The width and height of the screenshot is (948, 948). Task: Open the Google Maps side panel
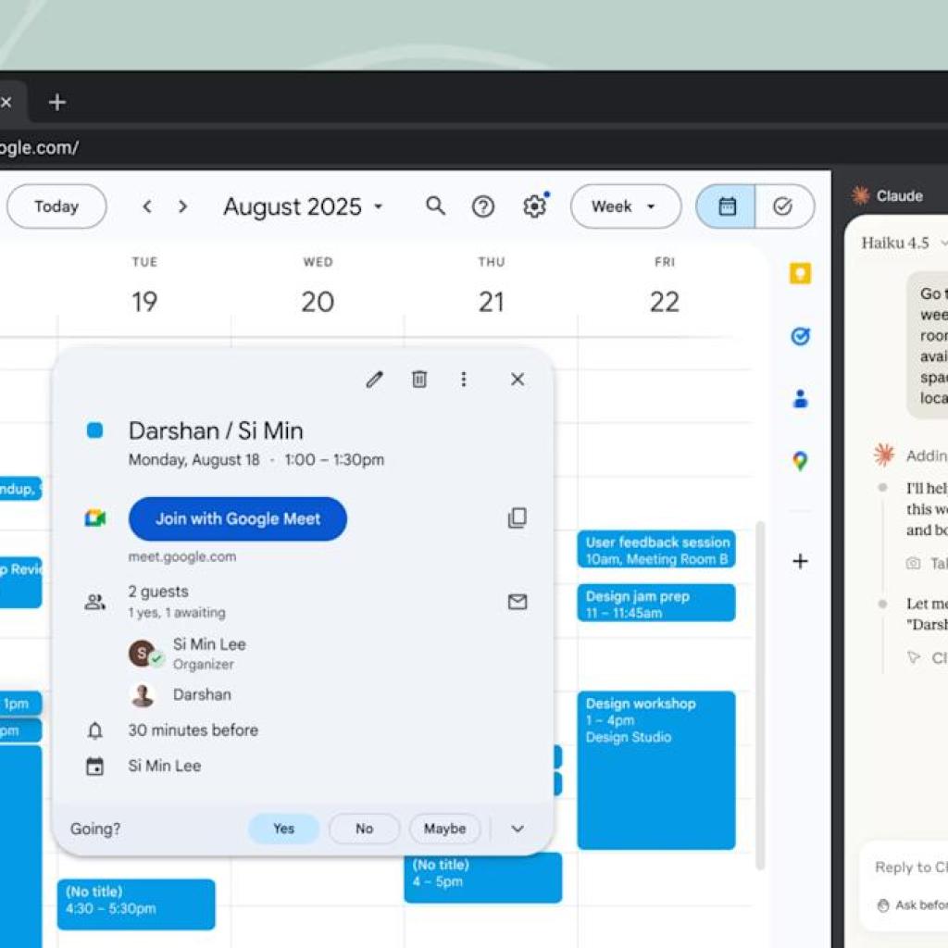click(799, 460)
